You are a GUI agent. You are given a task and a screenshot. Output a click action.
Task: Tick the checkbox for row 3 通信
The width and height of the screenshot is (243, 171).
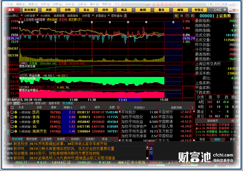[12, 122]
